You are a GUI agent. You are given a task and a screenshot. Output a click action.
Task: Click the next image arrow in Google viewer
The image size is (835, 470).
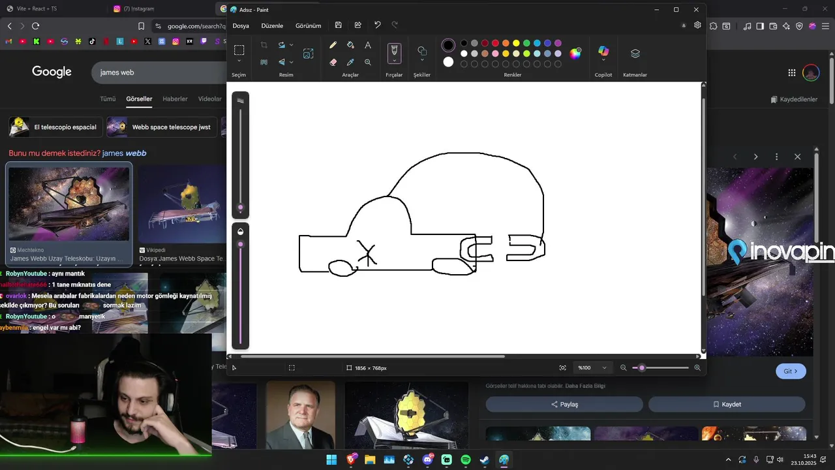point(755,157)
